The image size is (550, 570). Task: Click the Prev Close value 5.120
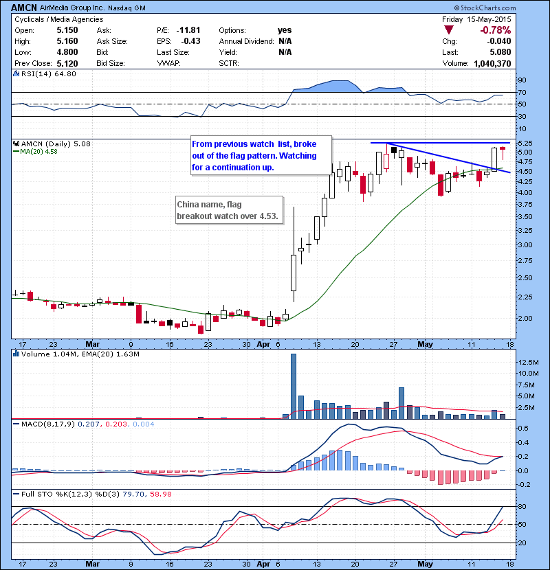pos(67,64)
